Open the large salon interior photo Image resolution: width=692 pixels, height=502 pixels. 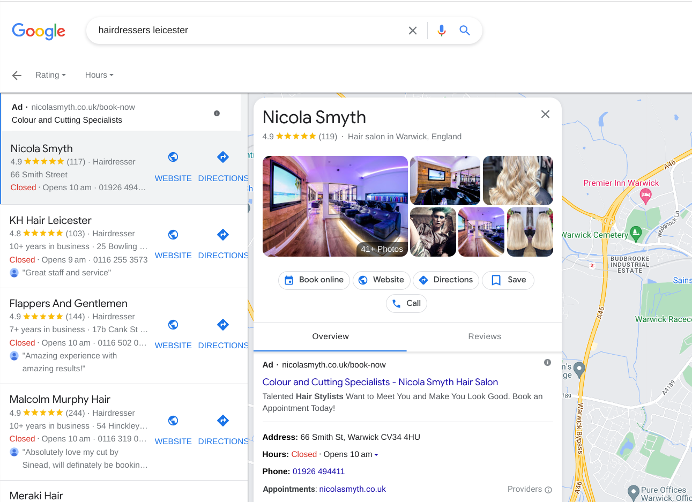335,206
